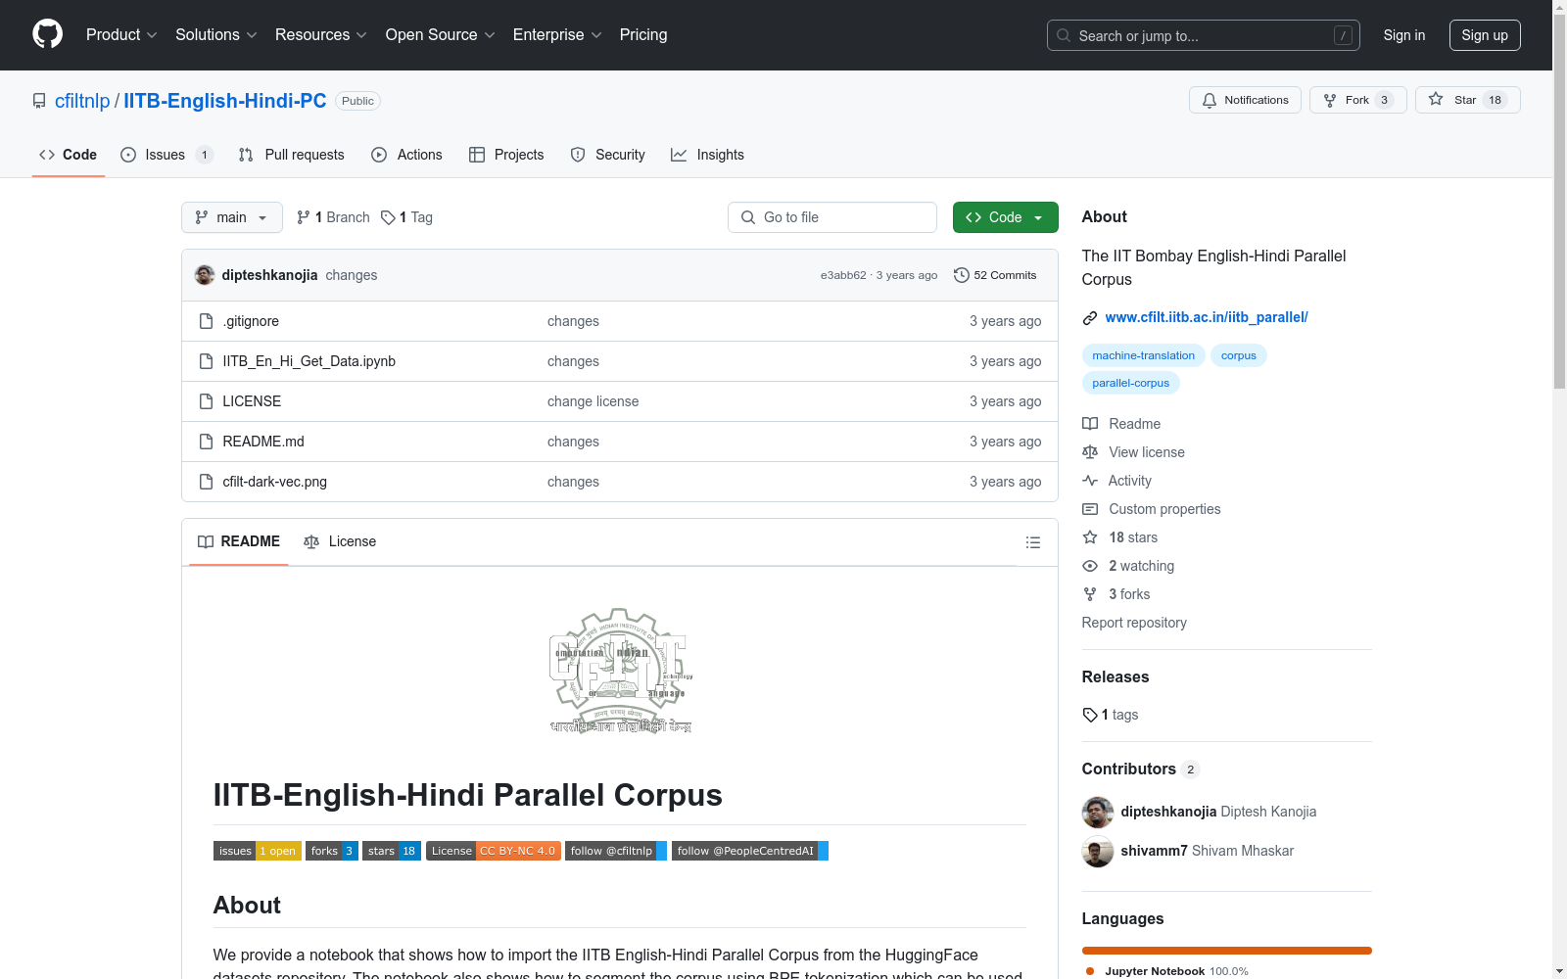The height and width of the screenshot is (979, 1567).
Task: Click the 1 Branch link
Action: [334, 217]
